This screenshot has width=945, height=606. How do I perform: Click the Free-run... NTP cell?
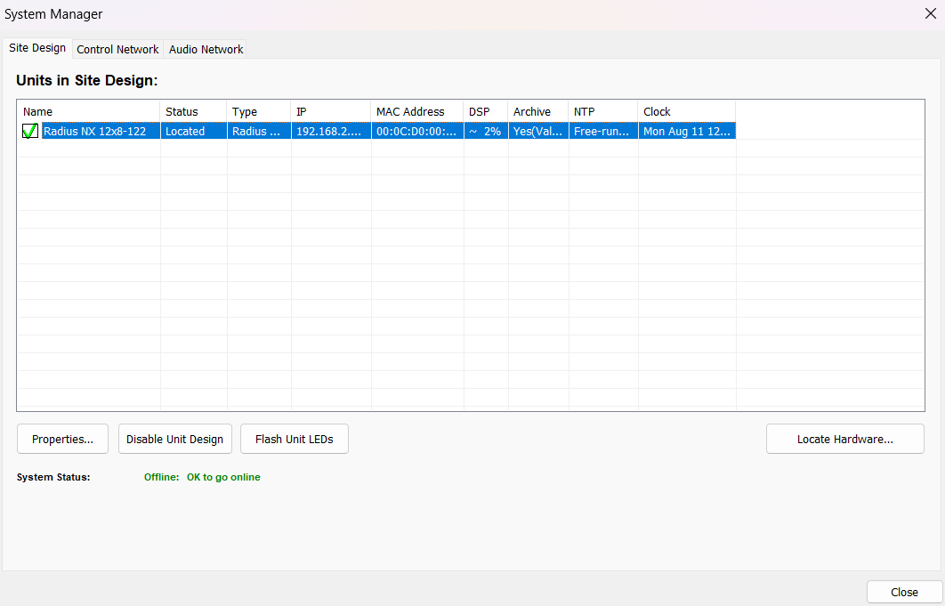click(x=602, y=131)
